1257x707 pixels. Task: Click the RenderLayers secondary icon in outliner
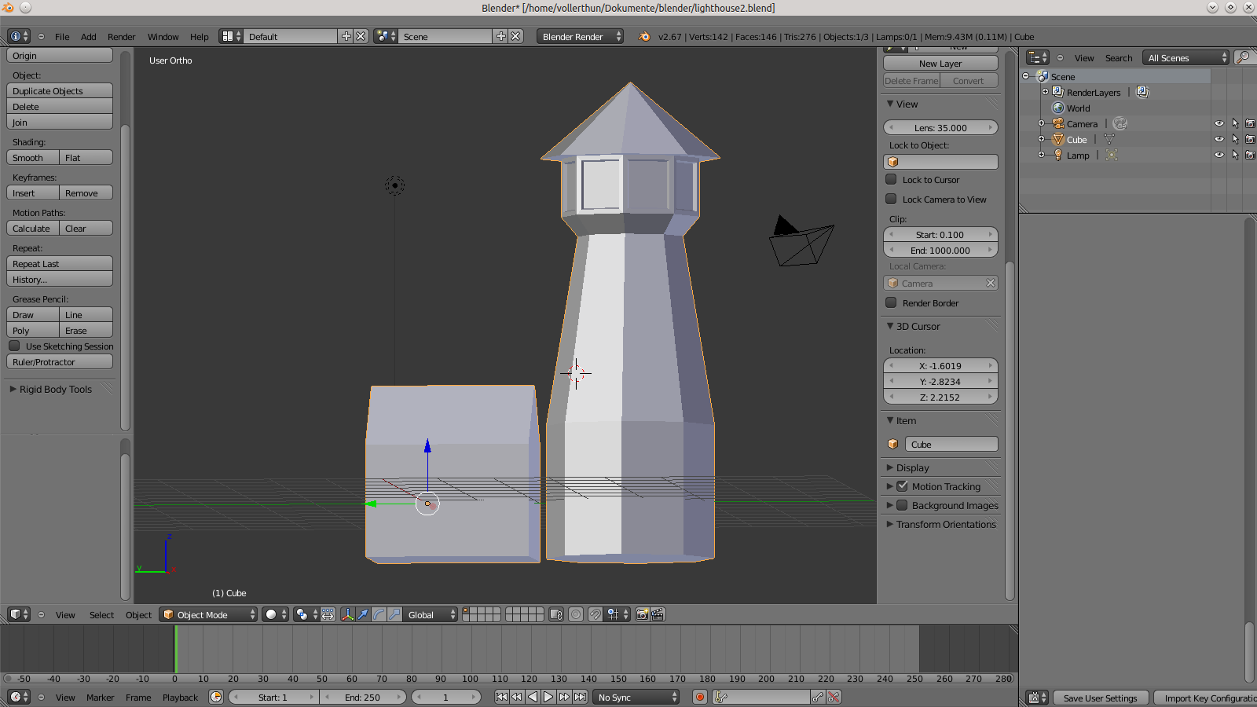(x=1142, y=92)
